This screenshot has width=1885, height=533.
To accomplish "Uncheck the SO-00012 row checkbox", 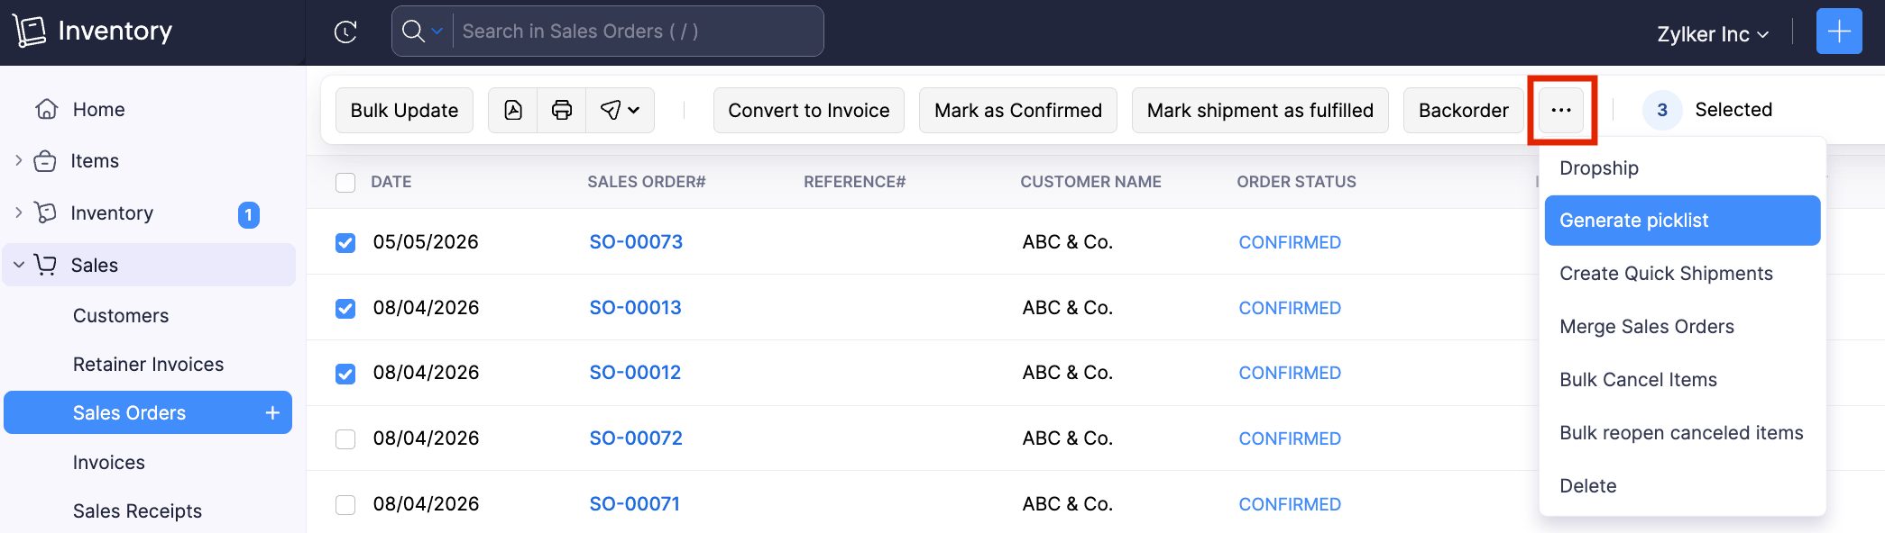I will [x=345, y=374].
